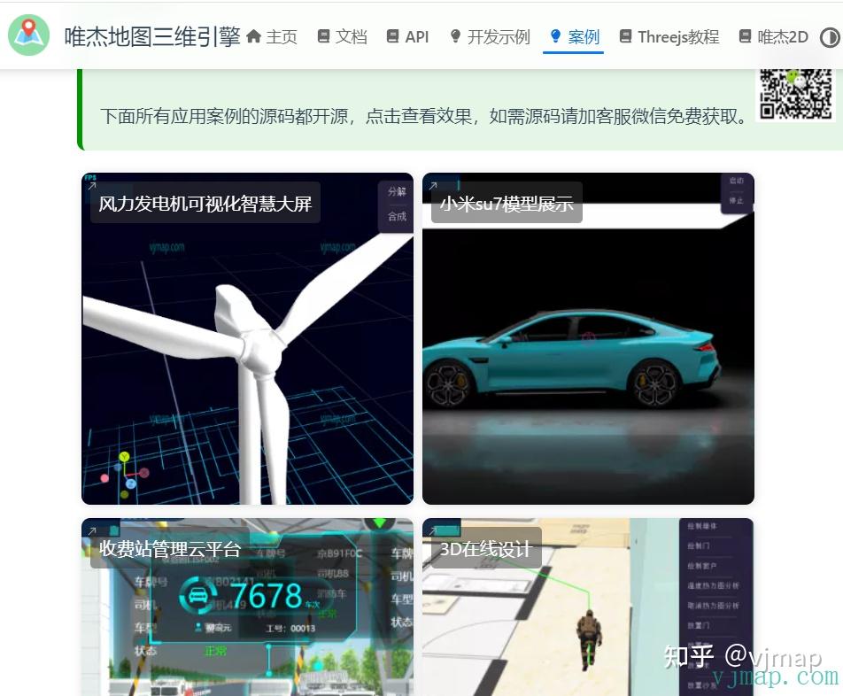843x696 pixels.
Task: Toggle dark mode with the contrast icon
Action: [x=829, y=37]
